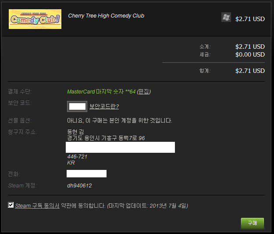Screen dimensions: 274x234
Task: Click the redacted phone number field
Action: (86, 173)
